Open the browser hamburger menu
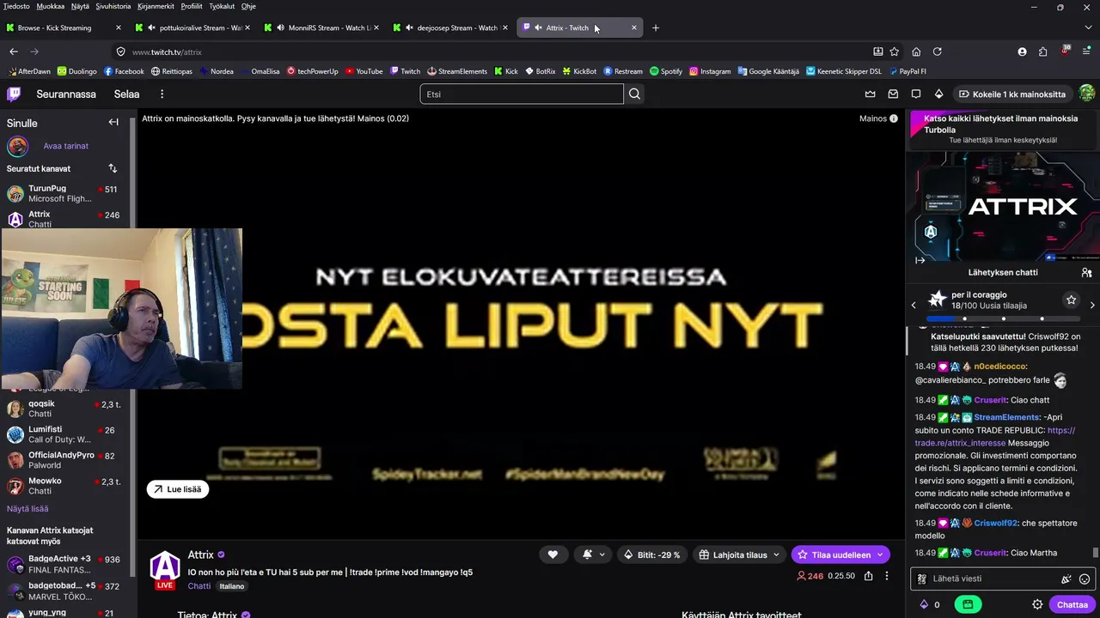Screen dimensions: 1100x618 click(x=1086, y=51)
